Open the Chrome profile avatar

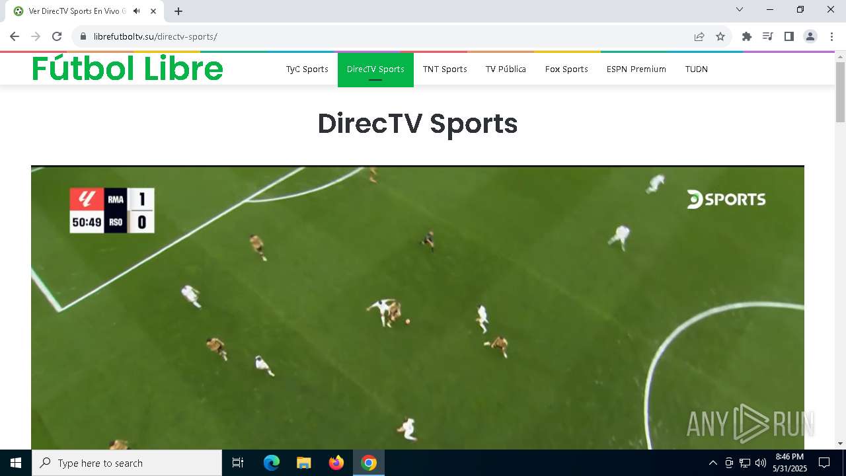(810, 36)
